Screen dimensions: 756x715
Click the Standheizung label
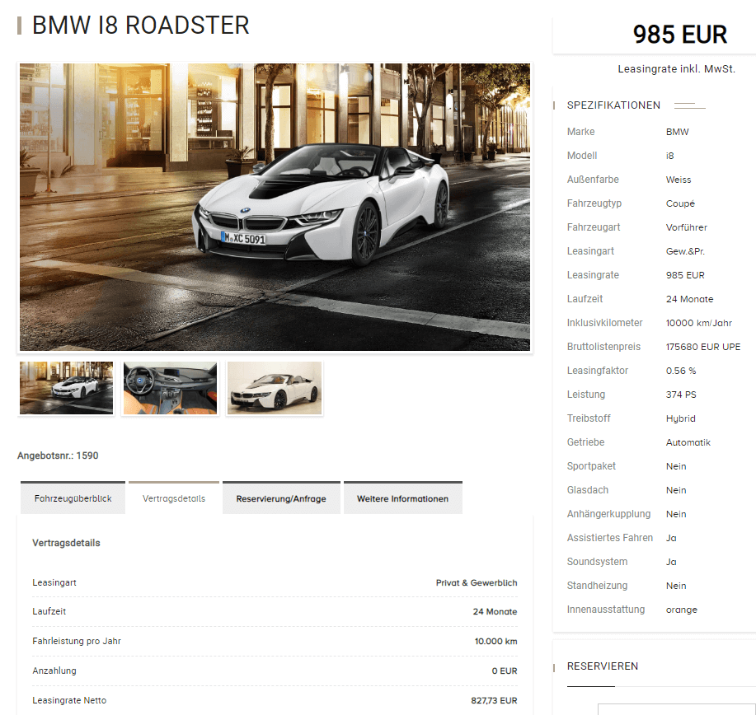597,586
